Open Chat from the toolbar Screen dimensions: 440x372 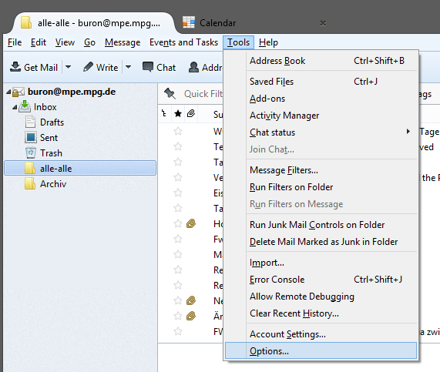pyautogui.click(x=159, y=67)
